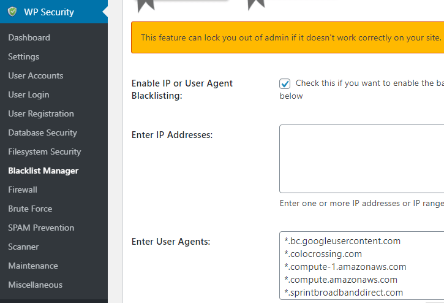Click inside the Enter User Agents text area
The height and width of the screenshot is (303, 444).
click(361, 266)
